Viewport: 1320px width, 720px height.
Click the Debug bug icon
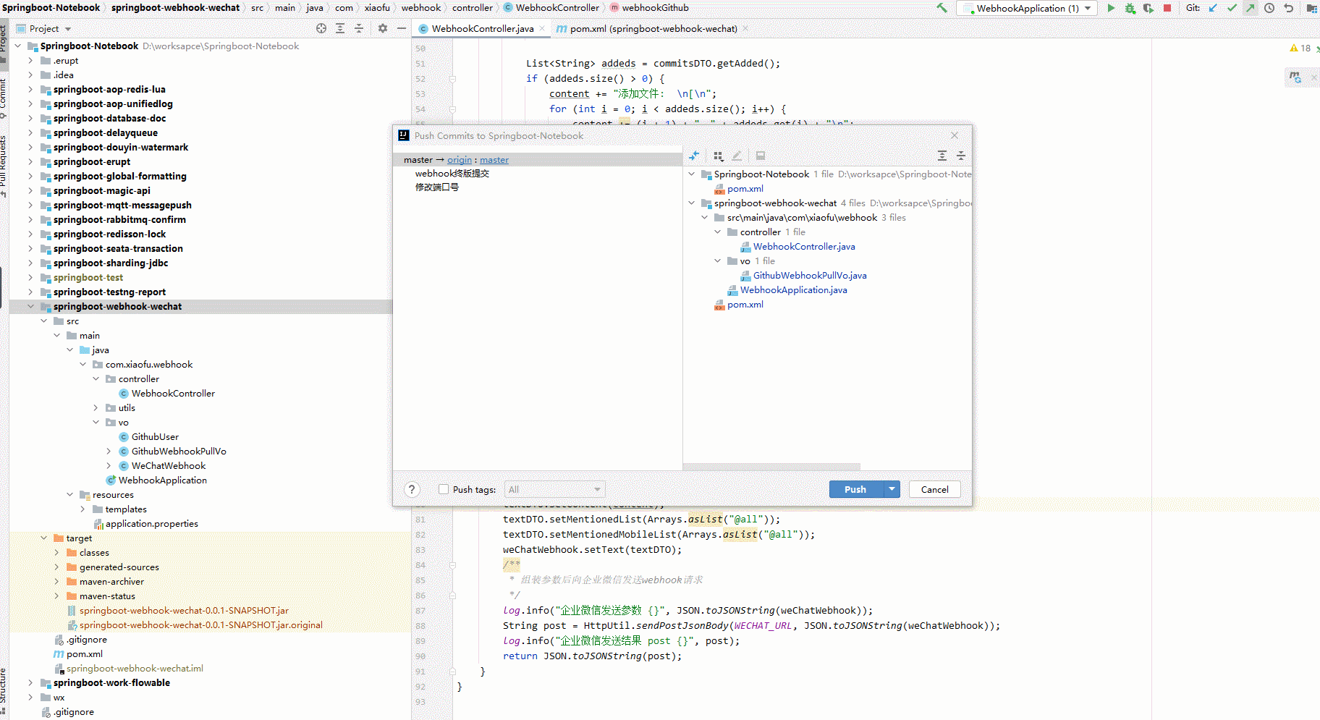coord(1130,8)
